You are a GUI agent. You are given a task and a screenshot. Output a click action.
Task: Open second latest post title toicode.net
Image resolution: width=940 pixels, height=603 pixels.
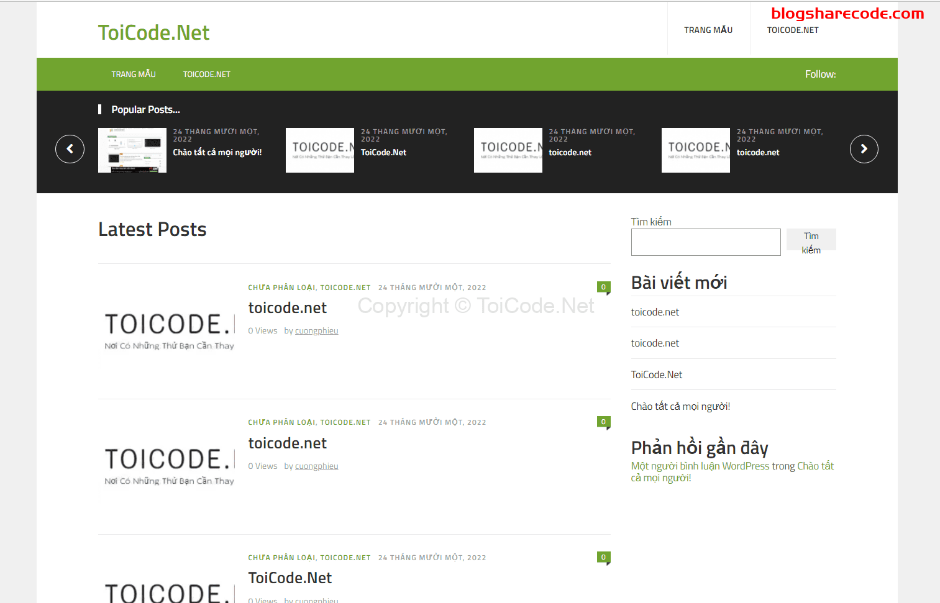point(287,443)
